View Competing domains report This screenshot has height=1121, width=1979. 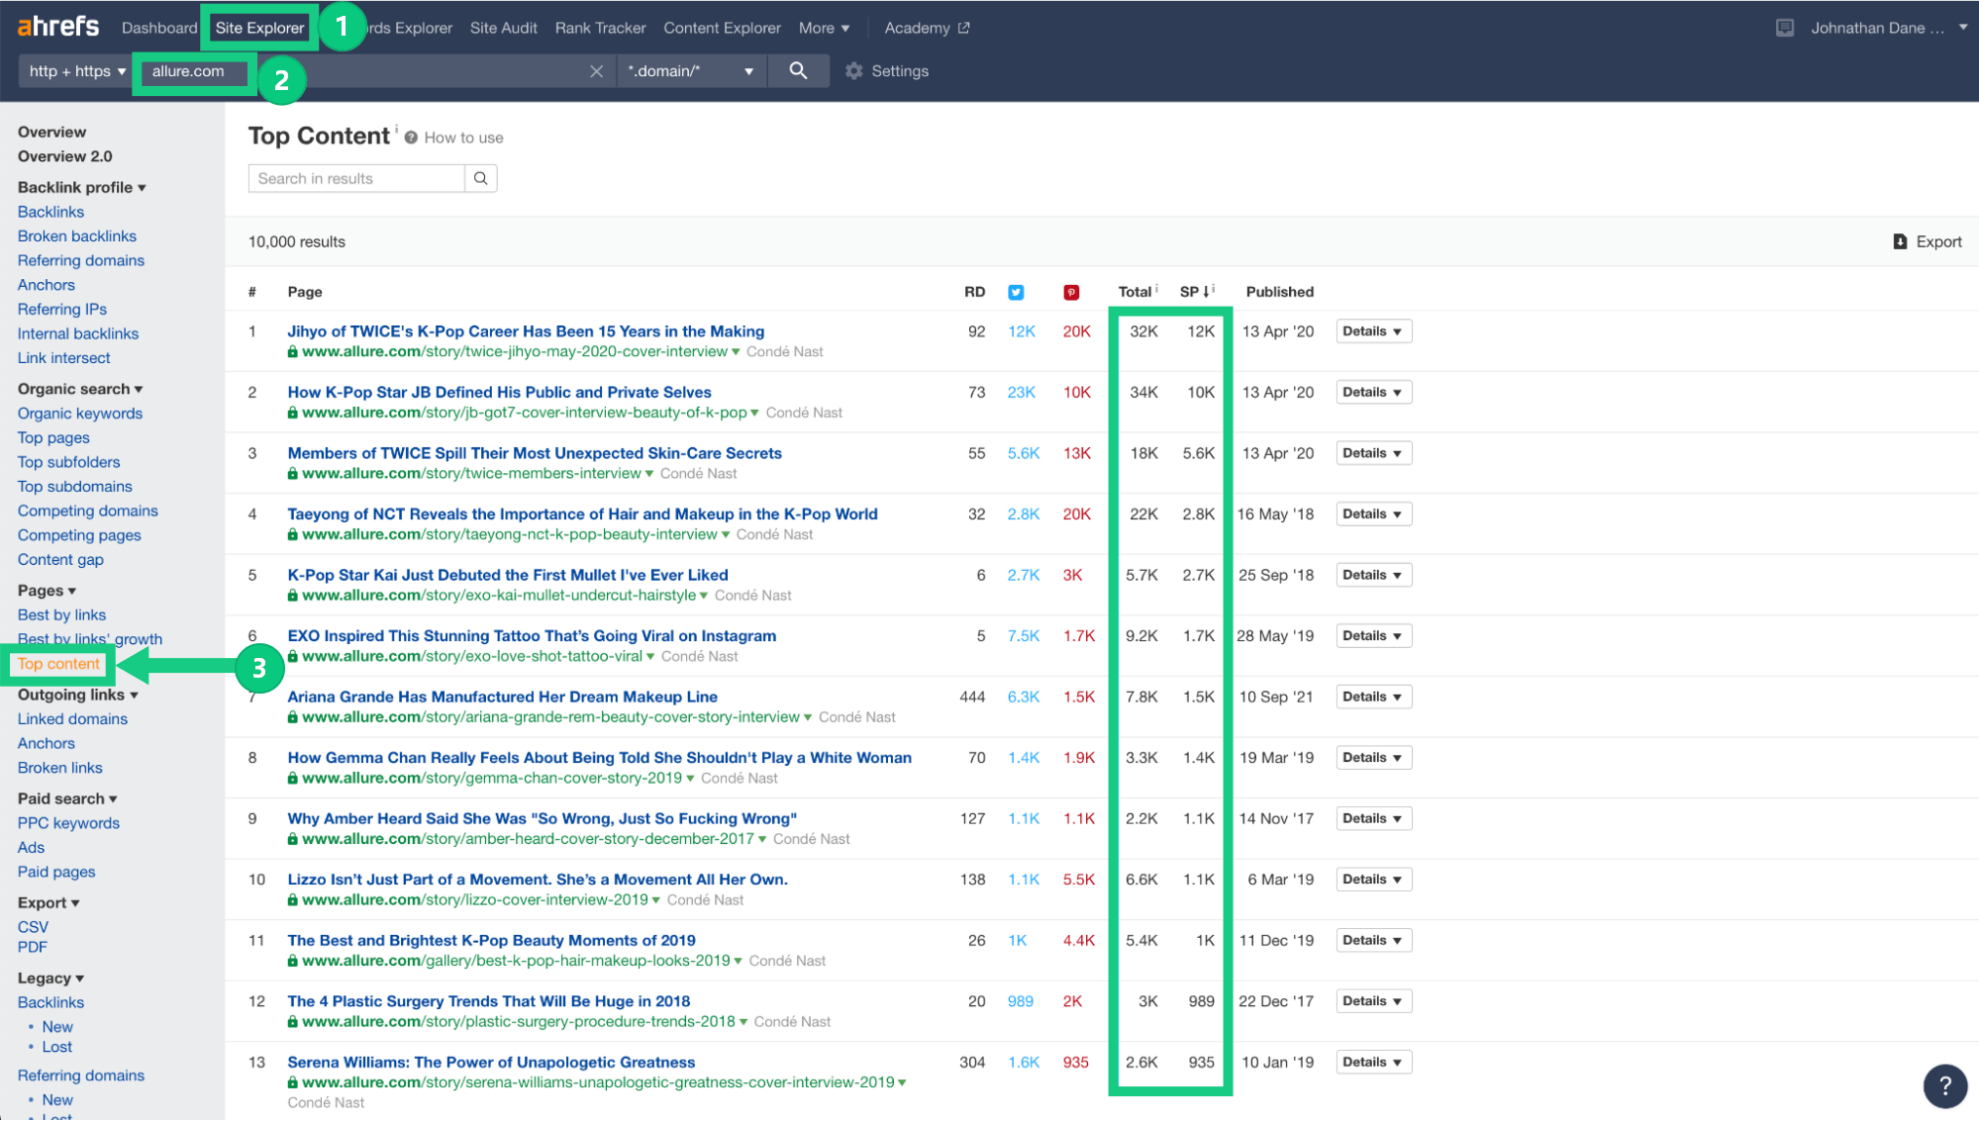pos(88,511)
